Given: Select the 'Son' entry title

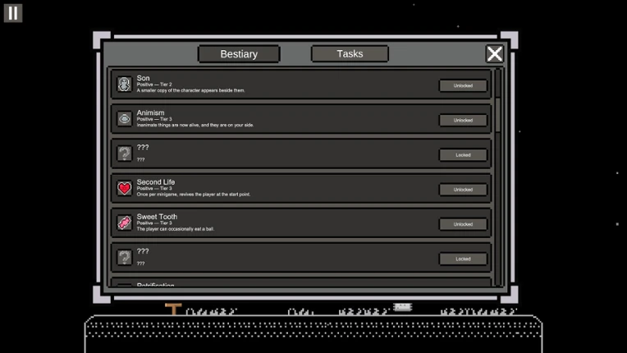Looking at the screenshot, I should (x=143, y=78).
